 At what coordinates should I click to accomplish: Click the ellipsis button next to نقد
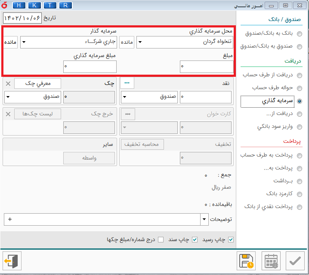coord(127,83)
